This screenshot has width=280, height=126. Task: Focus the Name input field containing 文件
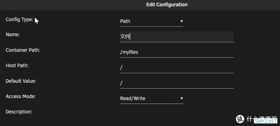pos(177,37)
